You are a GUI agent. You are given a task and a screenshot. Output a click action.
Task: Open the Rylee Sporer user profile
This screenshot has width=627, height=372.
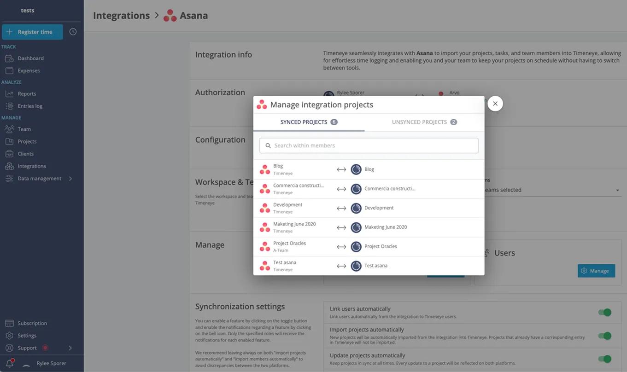(x=51, y=363)
